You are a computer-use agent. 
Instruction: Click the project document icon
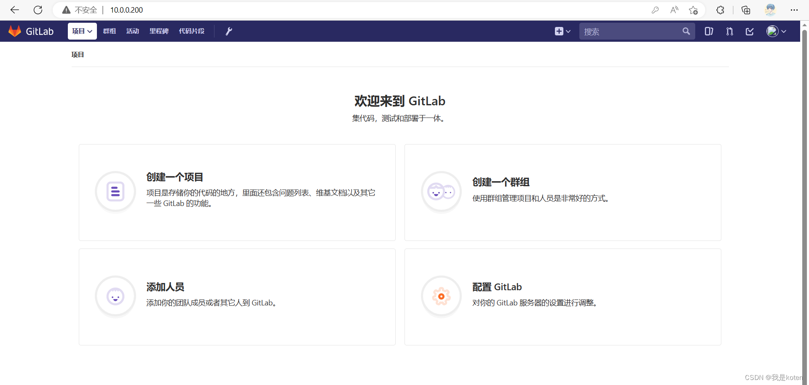click(x=115, y=192)
